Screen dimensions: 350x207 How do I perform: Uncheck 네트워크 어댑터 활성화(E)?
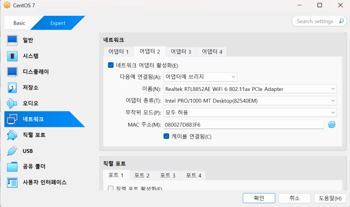click(110, 65)
